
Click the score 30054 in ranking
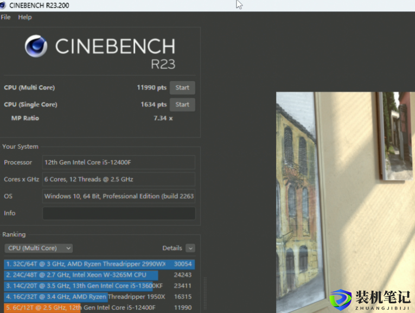pos(183,264)
